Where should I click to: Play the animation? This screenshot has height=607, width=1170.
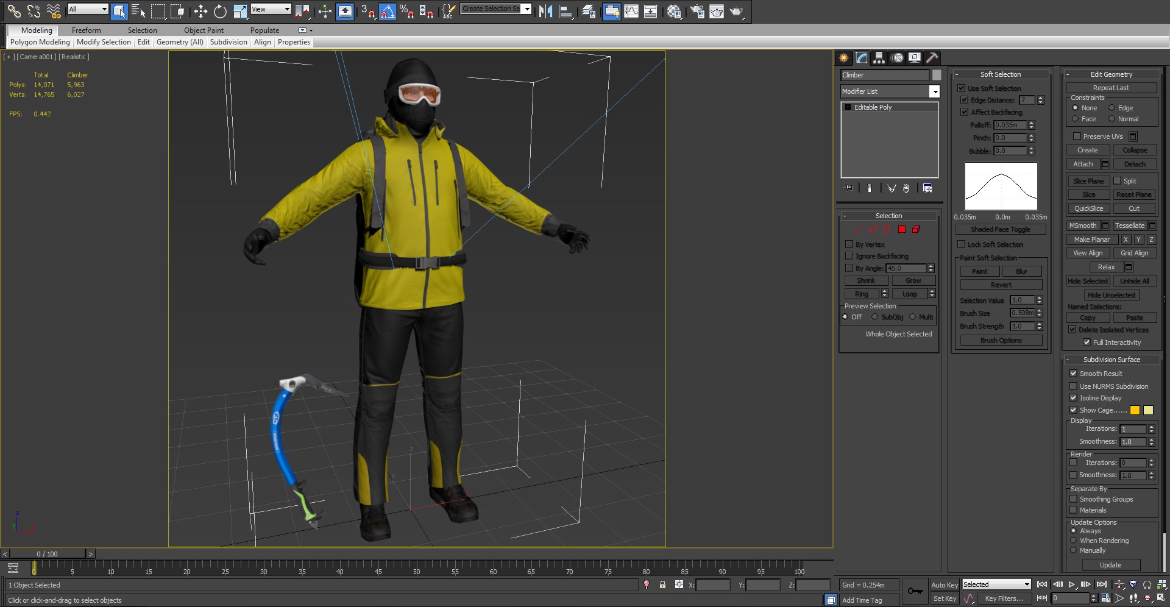tap(1071, 584)
